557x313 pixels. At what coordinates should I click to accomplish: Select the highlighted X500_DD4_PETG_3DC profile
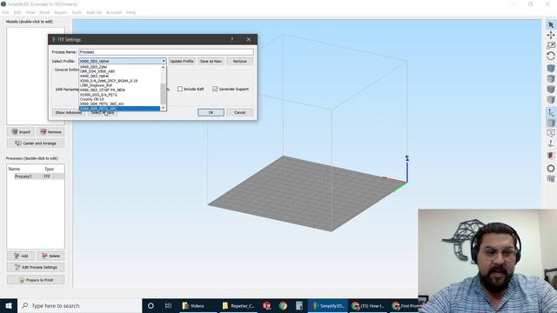tap(120, 109)
